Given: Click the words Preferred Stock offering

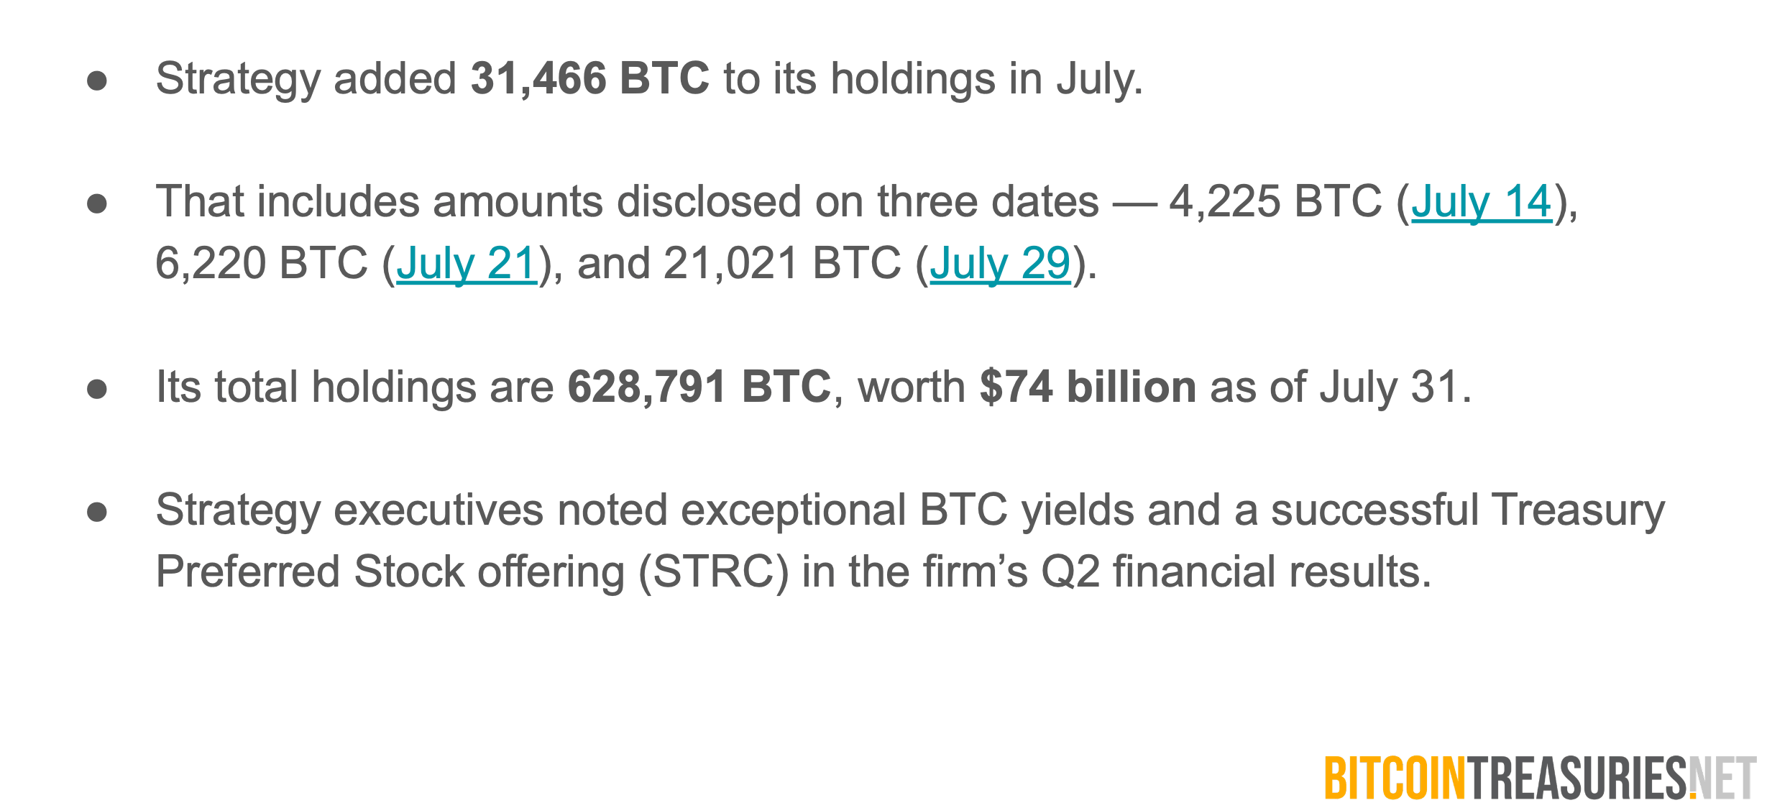Looking at the screenshot, I should pyautogui.click(x=390, y=572).
